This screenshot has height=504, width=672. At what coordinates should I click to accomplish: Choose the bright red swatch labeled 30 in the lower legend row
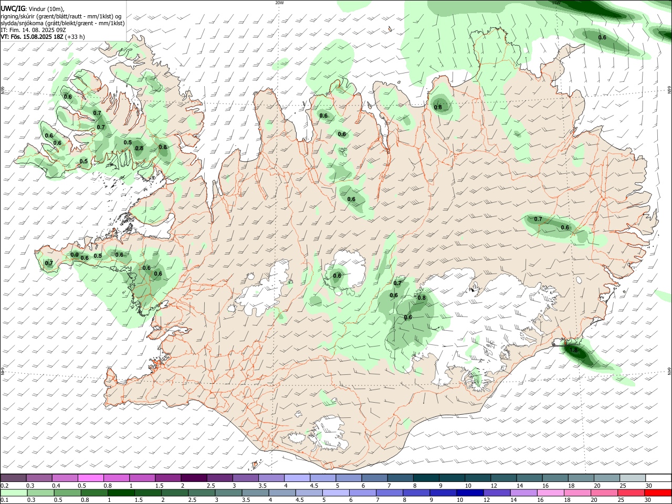pos(658,493)
